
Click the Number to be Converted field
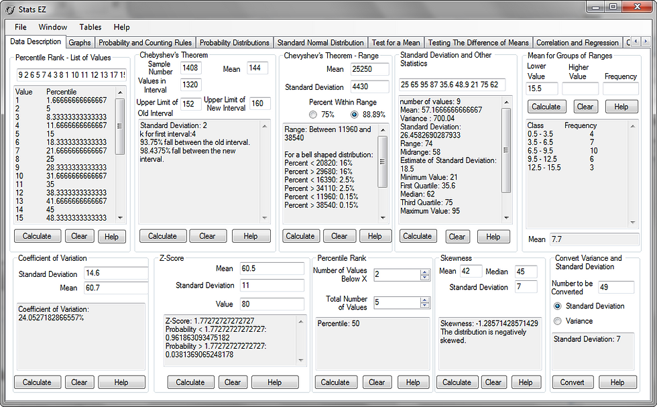616,287
